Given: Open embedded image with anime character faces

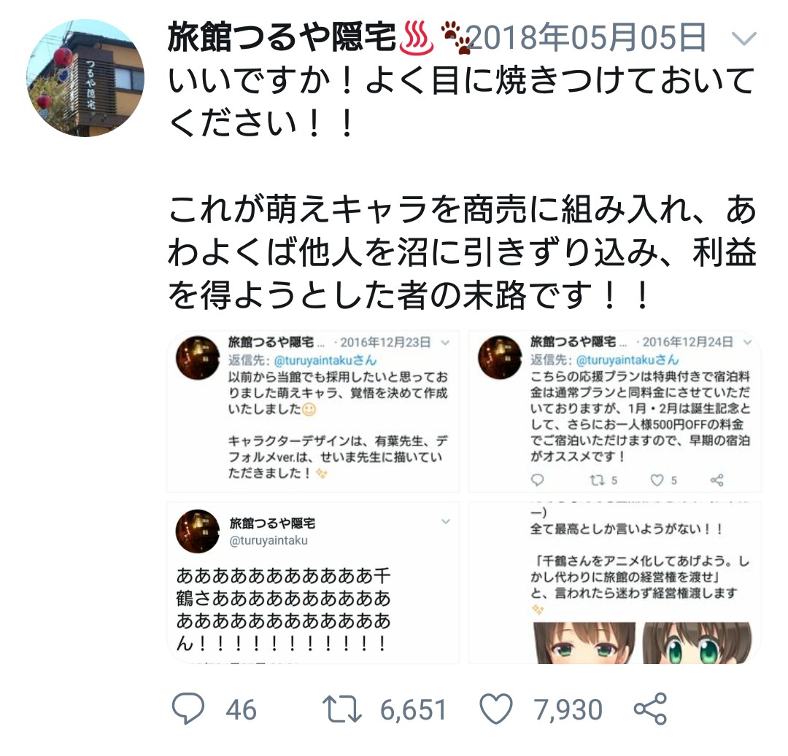Looking at the screenshot, I should pos(615,582).
